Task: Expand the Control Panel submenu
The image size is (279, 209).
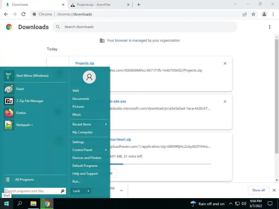Action: pyautogui.click(x=89, y=150)
